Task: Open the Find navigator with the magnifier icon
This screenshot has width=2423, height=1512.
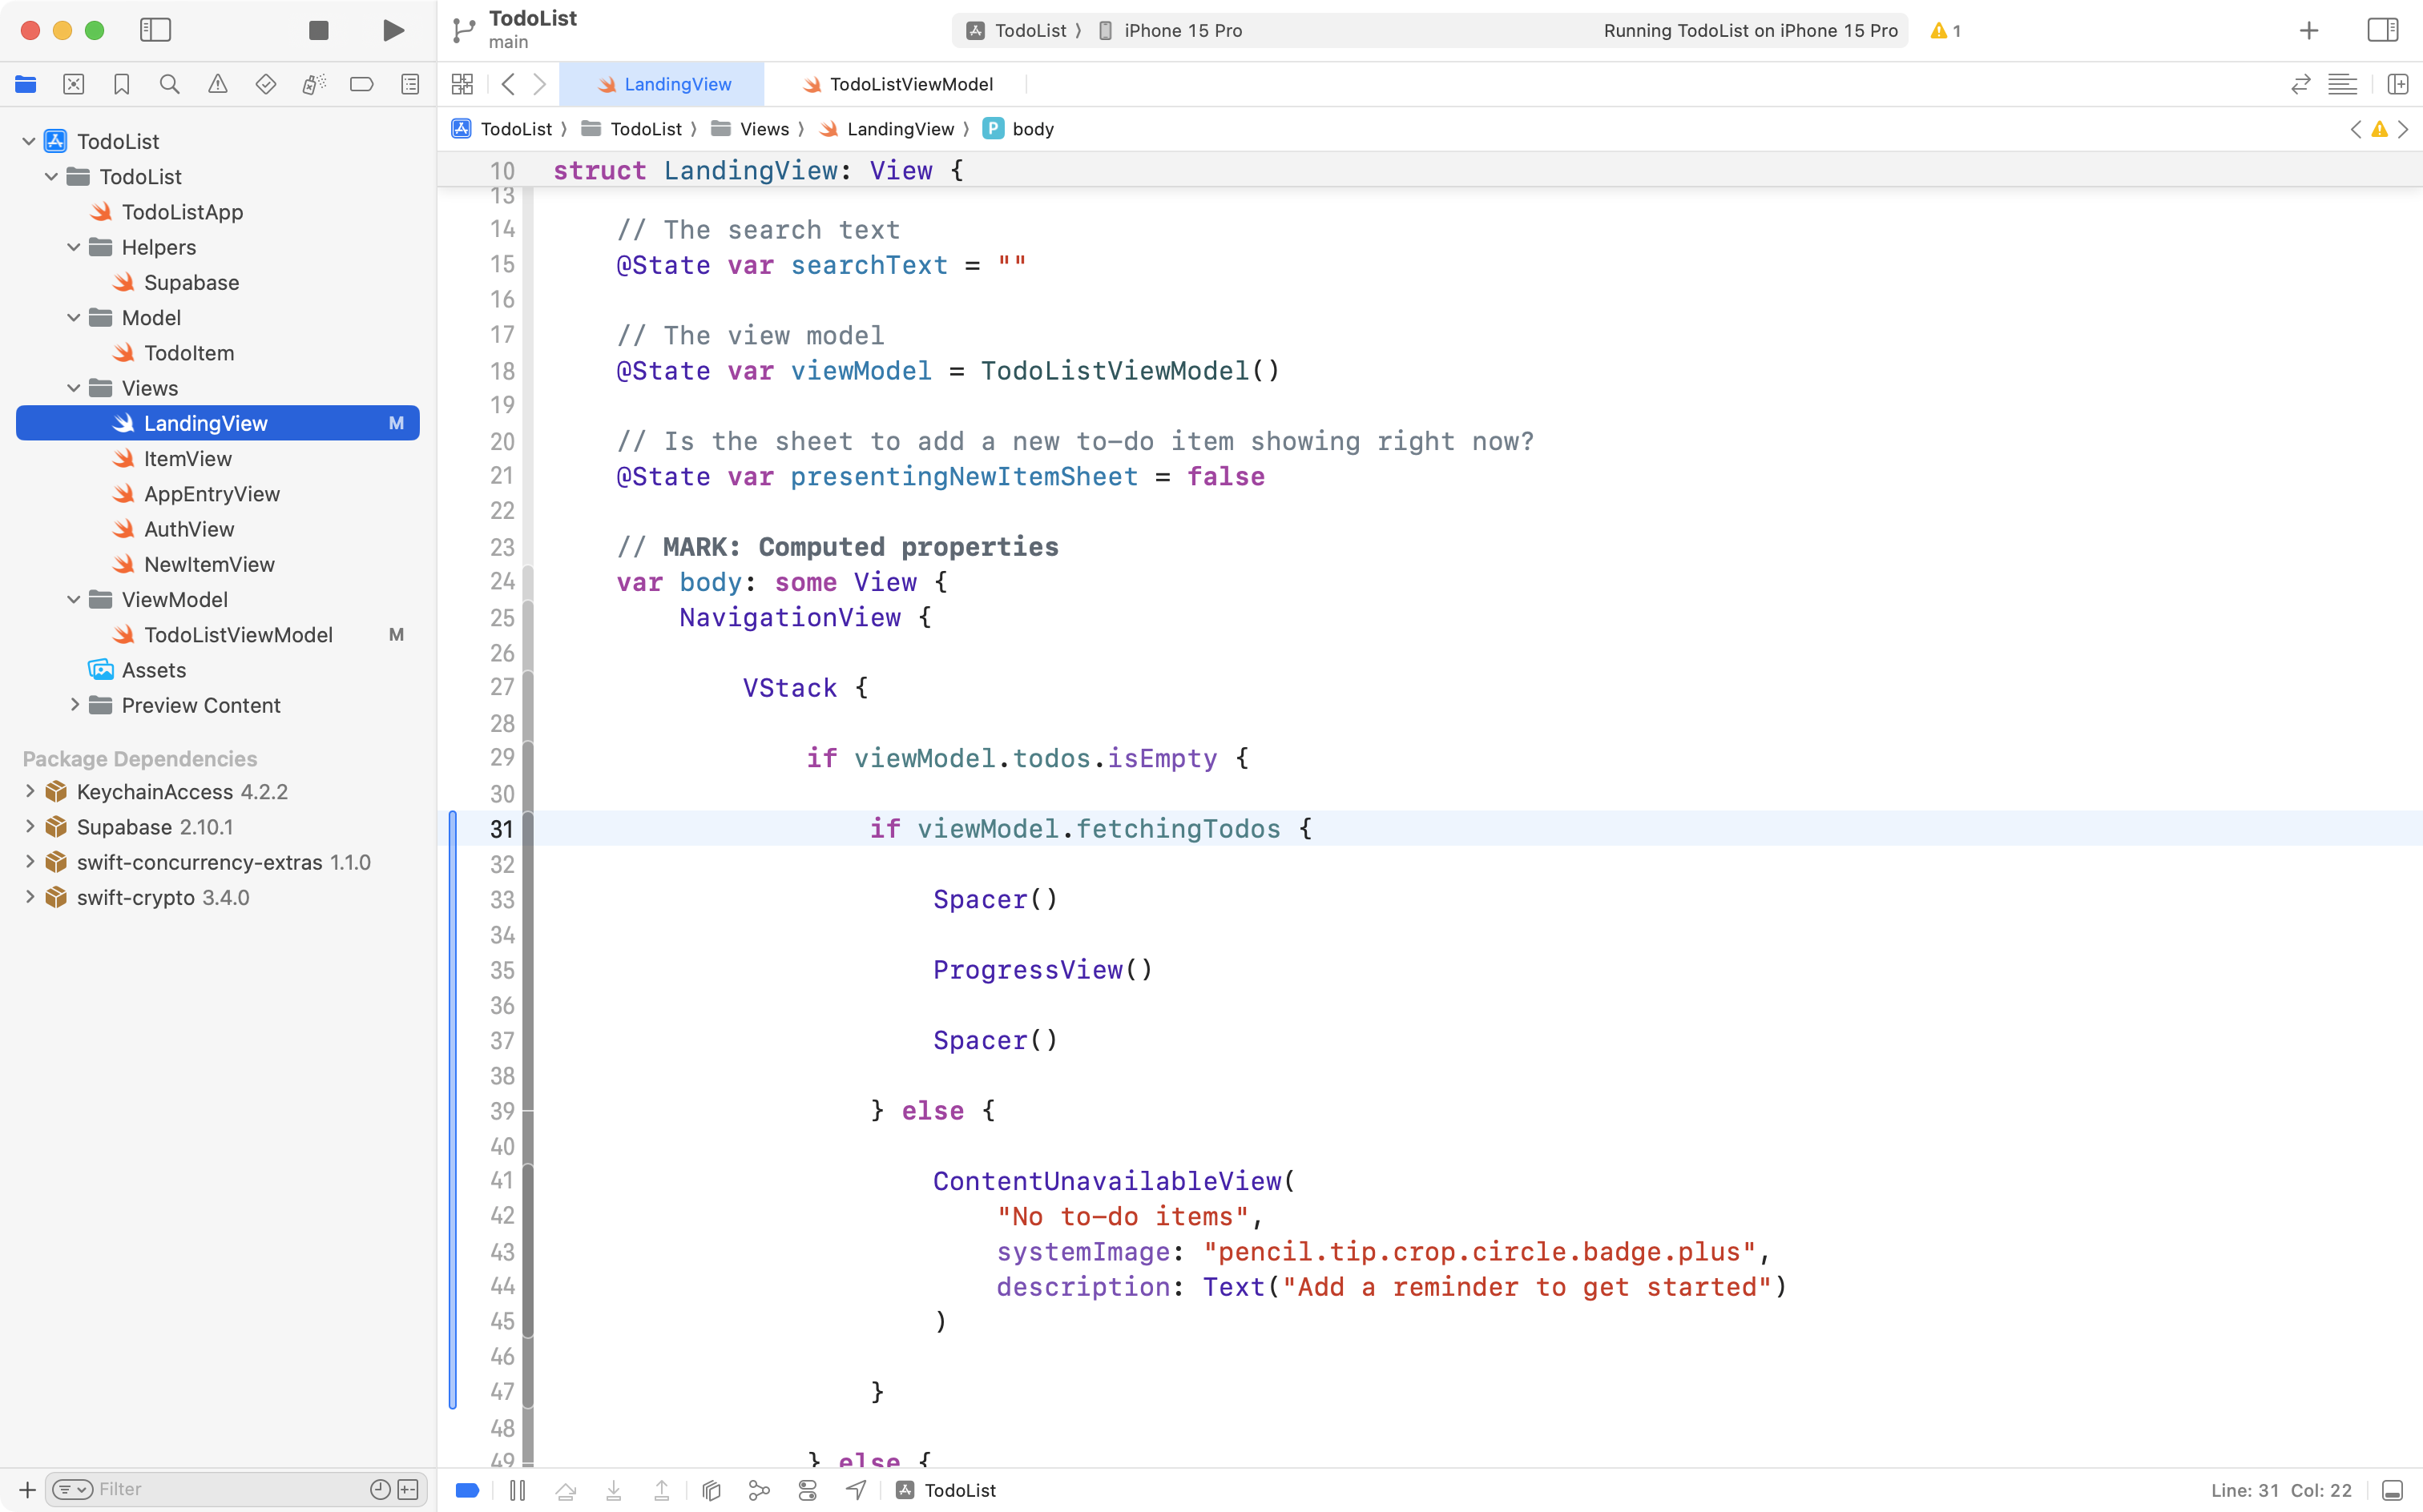Action: tap(170, 84)
